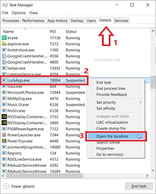Choose Create dump file menu item
156x194 pixels.
[x=111, y=128]
